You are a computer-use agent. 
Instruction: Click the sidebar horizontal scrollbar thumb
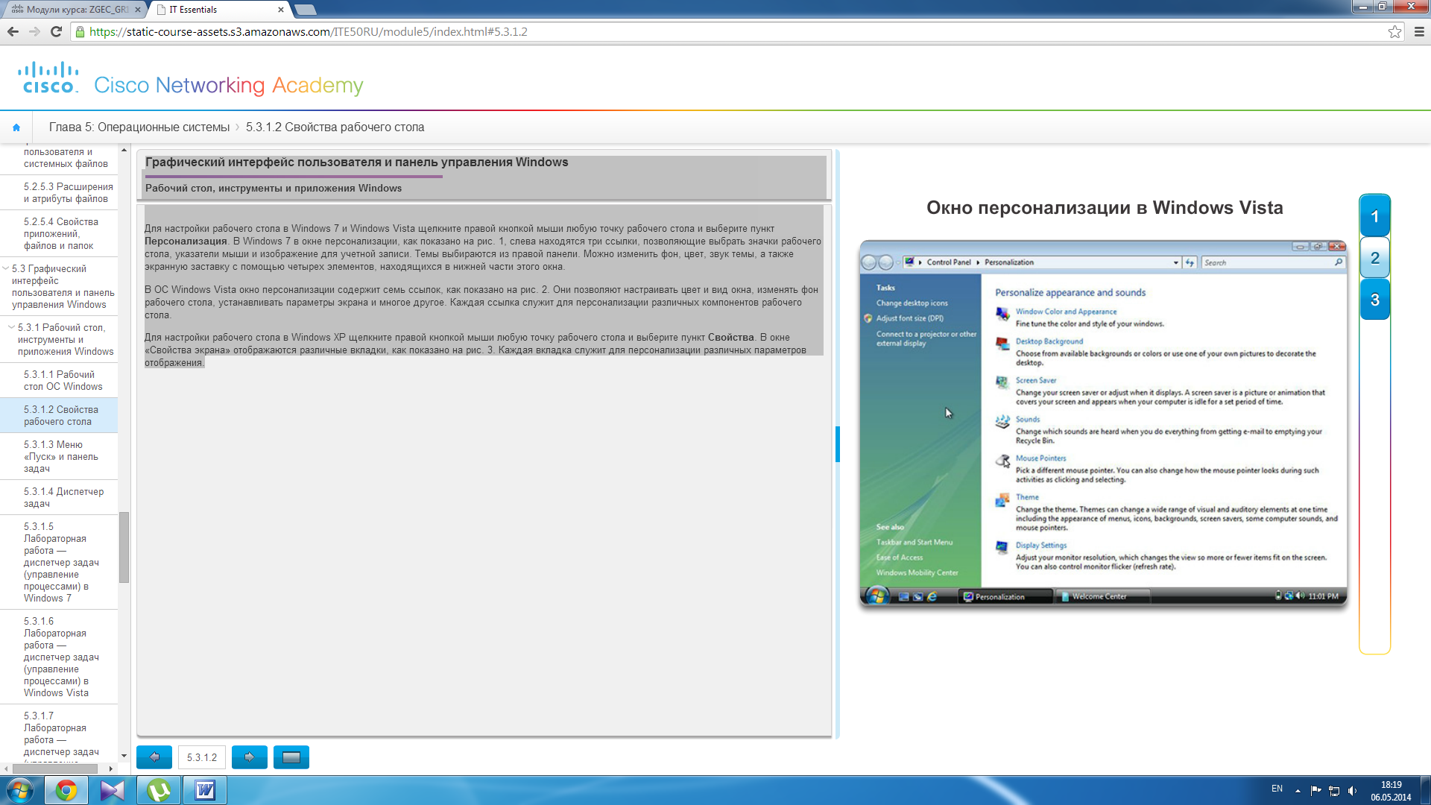(54, 768)
